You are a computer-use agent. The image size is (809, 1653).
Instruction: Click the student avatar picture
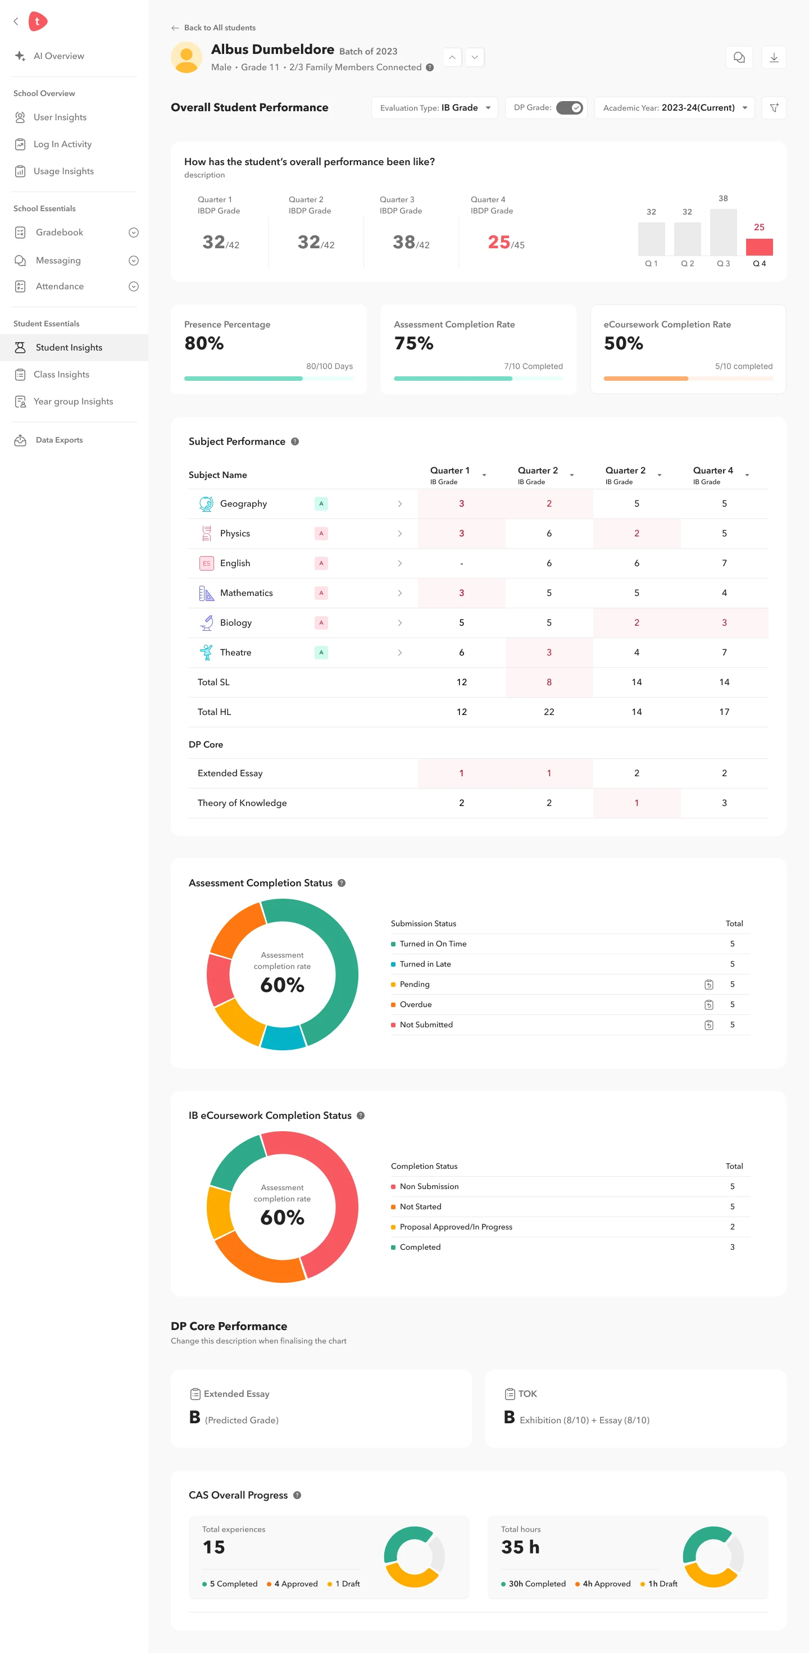(x=187, y=58)
